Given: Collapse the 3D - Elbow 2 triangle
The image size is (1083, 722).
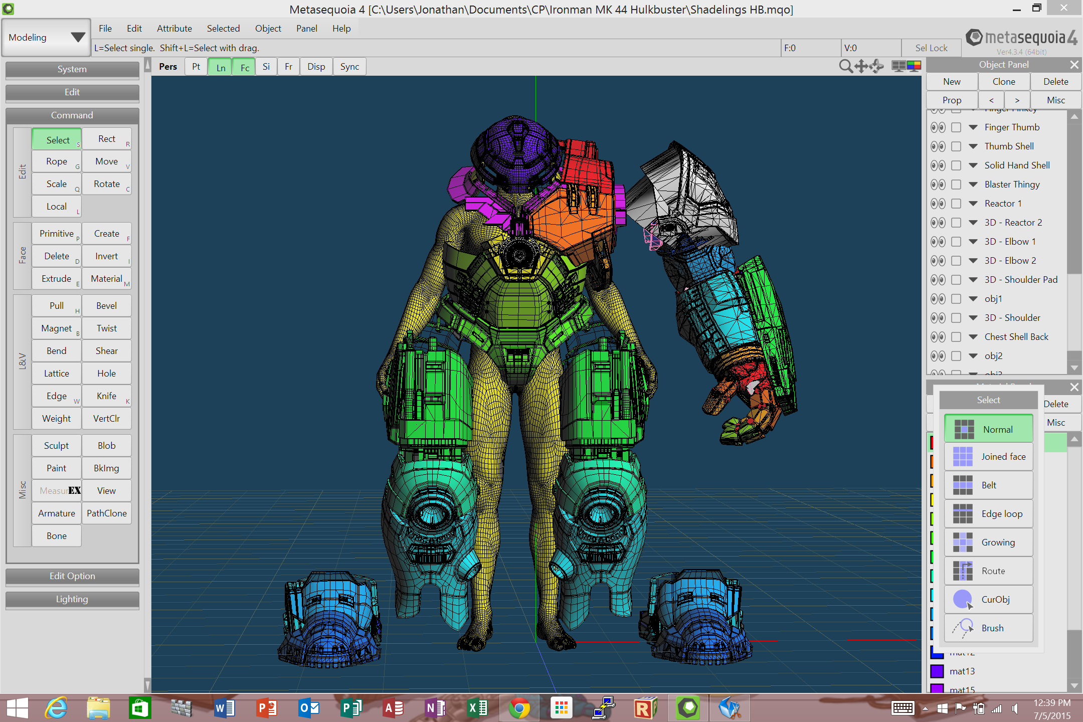Looking at the screenshot, I should click(x=973, y=261).
